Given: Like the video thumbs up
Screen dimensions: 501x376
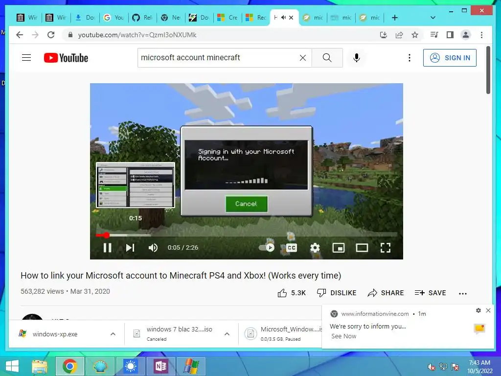Looking at the screenshot, I should (292, 293).
